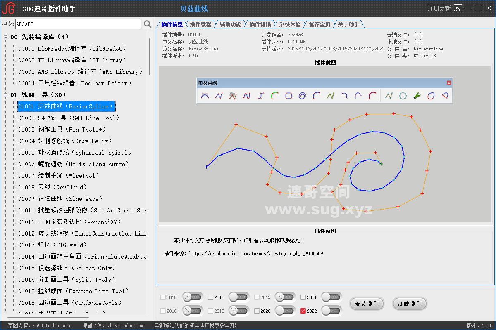496x330 pixels.
Task: Toggle the disabled switch beside 2019
Action: coord(285,297)
